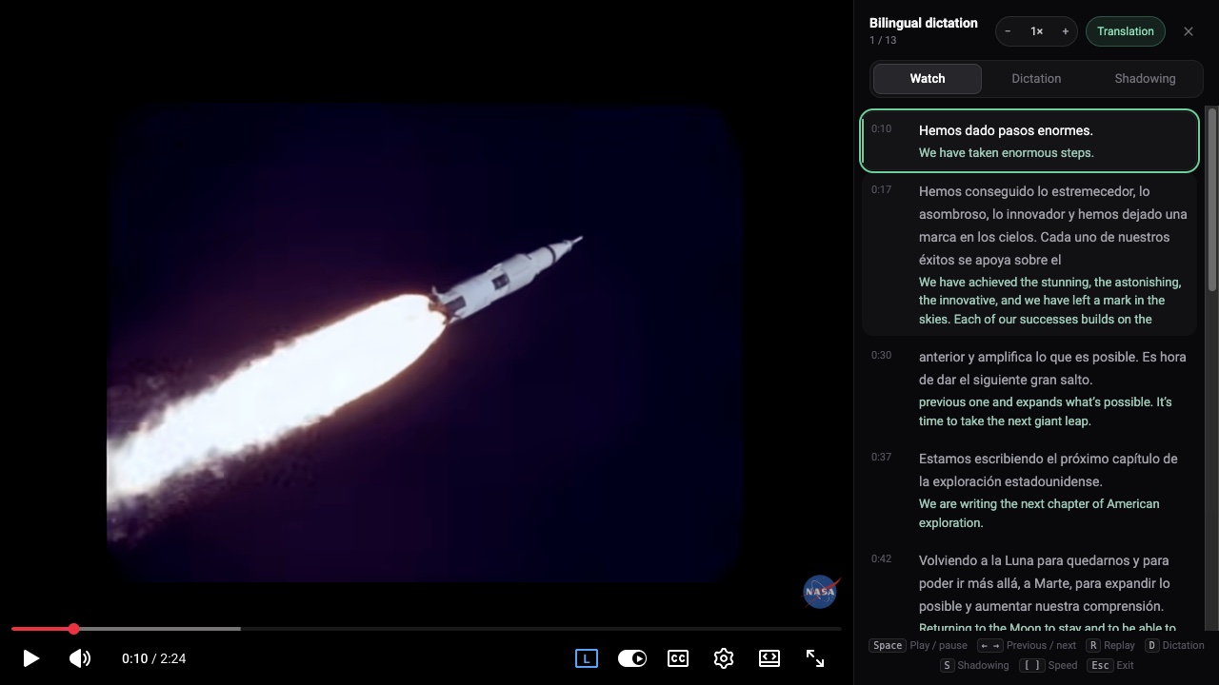Seek on the video progress bar
Viewport: 1219px width, 685px height.
pyautogui.click(x=427, y=629)
